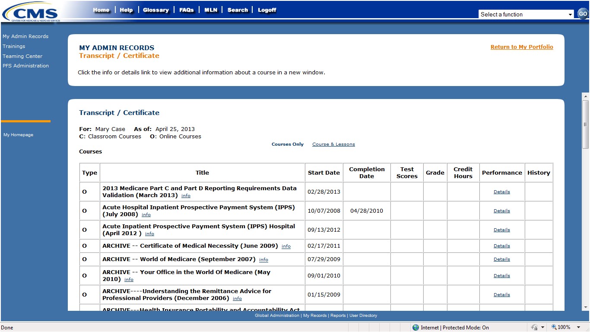The width and height of the screenshot is (590, 332).
Task: Open the 'Select a function' dropdown
Action: [526, 14]
